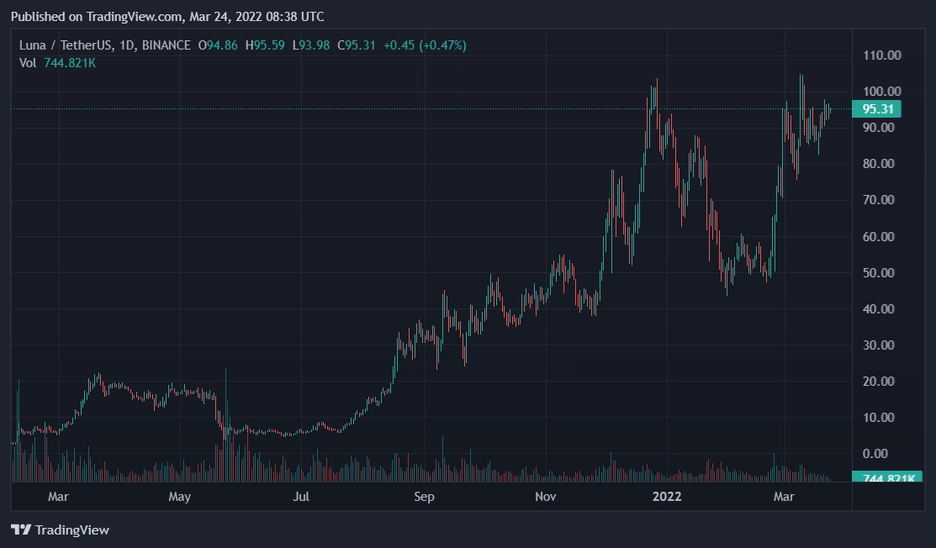Screen dimensions: 936x548
Task: Click the TradingView logo icon at bottom left
Action: [21, 530]
